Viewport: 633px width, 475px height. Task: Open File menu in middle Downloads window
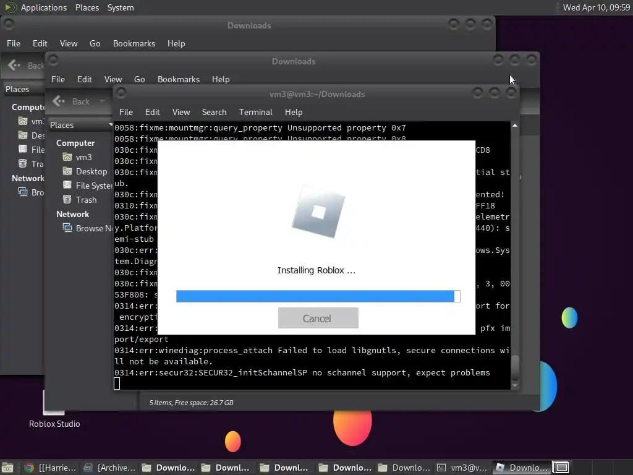tap(57, 80)
